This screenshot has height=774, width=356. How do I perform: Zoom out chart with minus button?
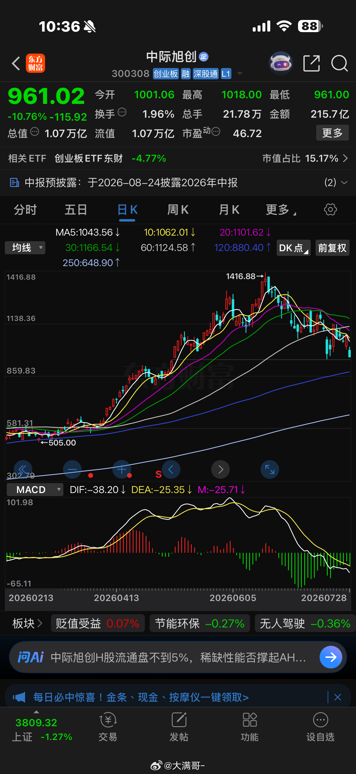click(x=72, y=469)
